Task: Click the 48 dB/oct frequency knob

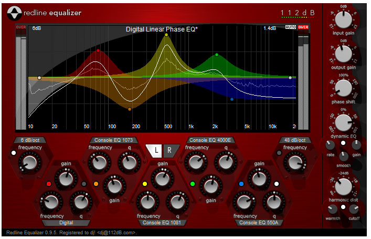Action: [295, 163]
